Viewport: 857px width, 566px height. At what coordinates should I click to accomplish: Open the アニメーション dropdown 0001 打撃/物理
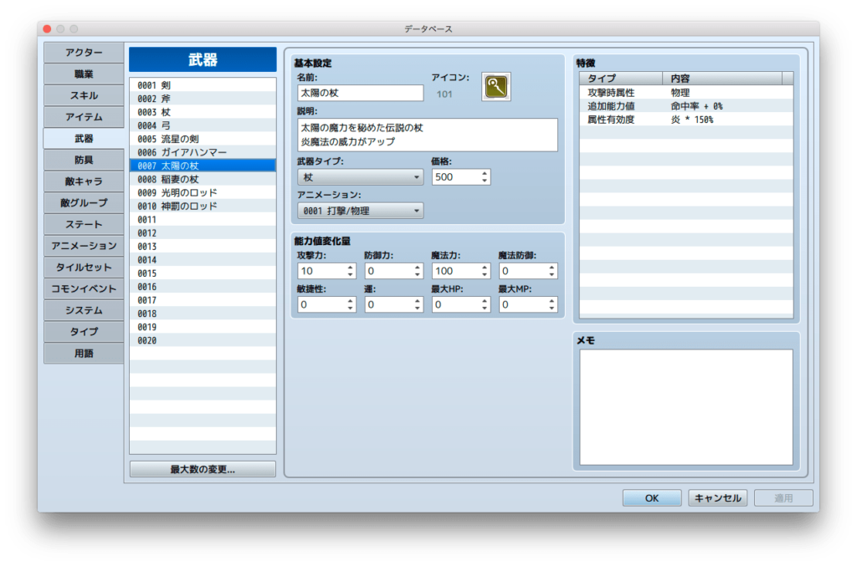360,211
